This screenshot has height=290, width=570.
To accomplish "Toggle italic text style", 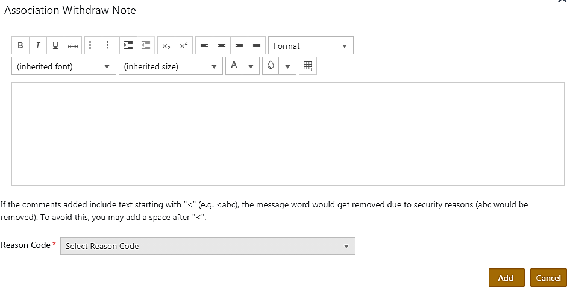I will pos(38,46).
